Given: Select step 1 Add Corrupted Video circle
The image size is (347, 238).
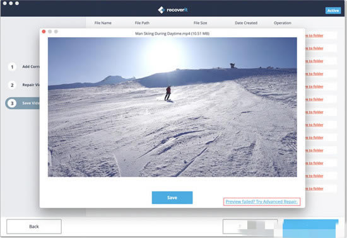Looking at the screenshot, I should [x=12, y=67].
